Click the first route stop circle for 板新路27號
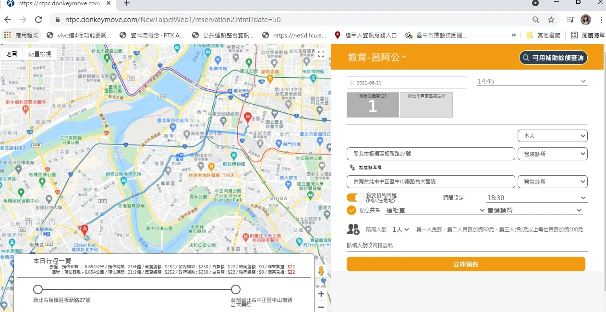 38,289
